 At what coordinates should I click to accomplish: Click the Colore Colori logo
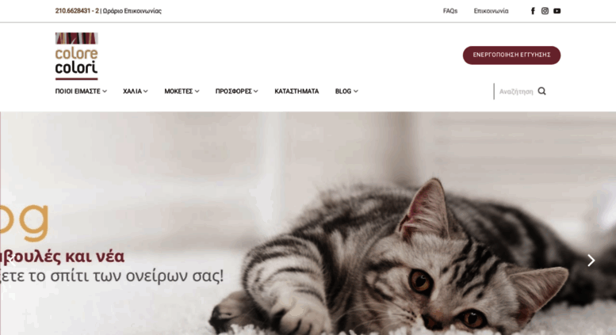(77, 55)
